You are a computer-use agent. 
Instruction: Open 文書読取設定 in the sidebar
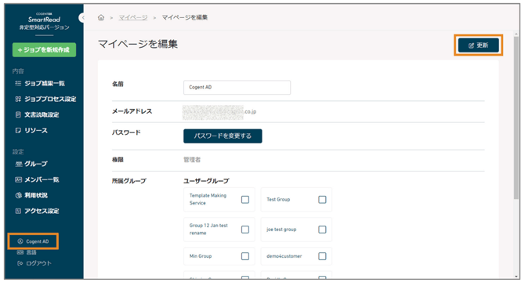[42, 115]
